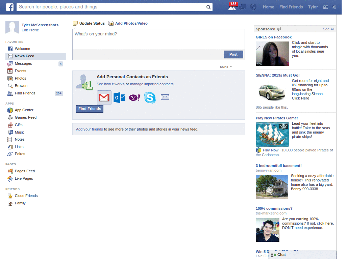Open 3 bedroom/full basement ad title

tap(278, 166)
